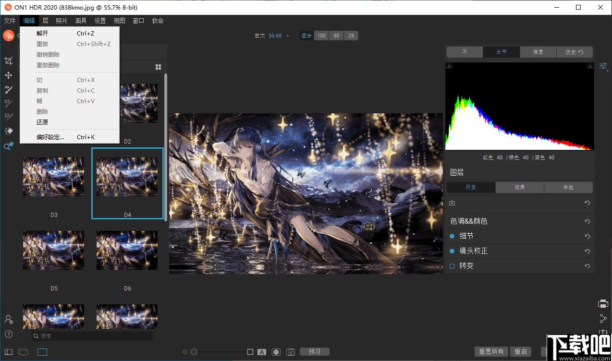Screen dimensions: 612x361
Task: Select the Crop tool
Action: [9, 61]
